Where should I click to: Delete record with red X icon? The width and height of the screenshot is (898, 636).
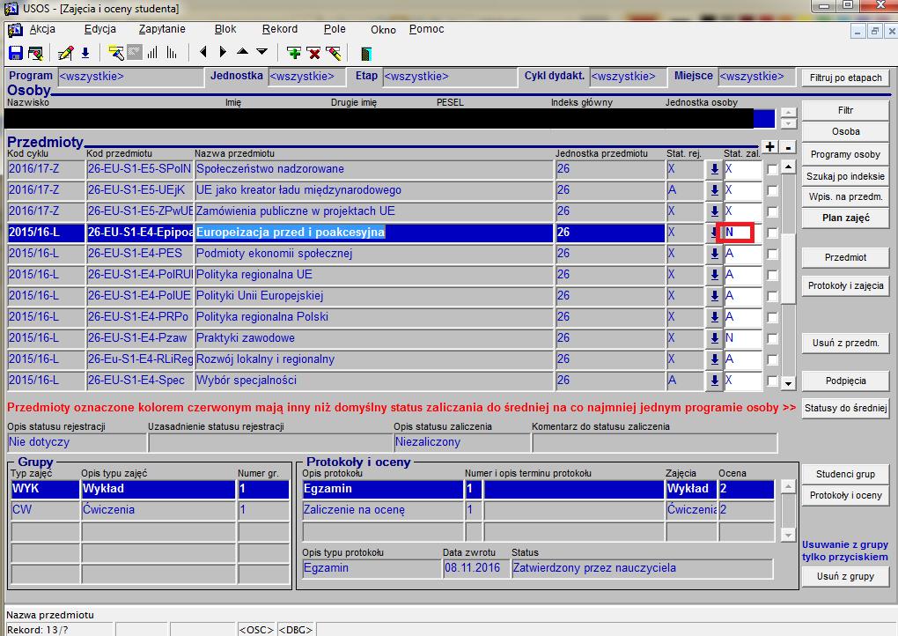(313, 53)
